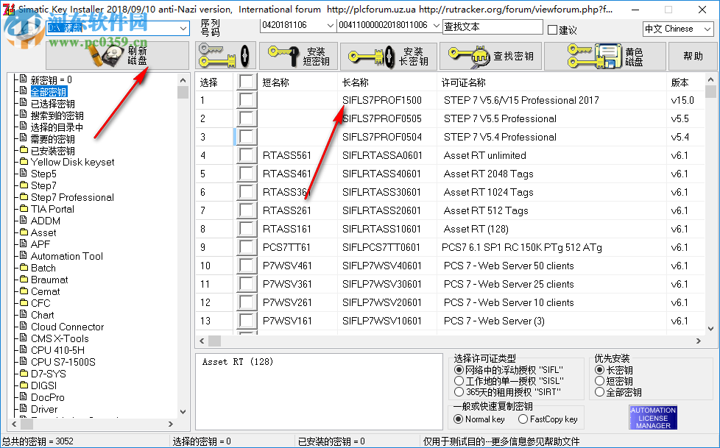Click the Simatic app icon in title bar
Image resolution: width=720 pixels, height=448 pixels.
[x=7, y=10]
